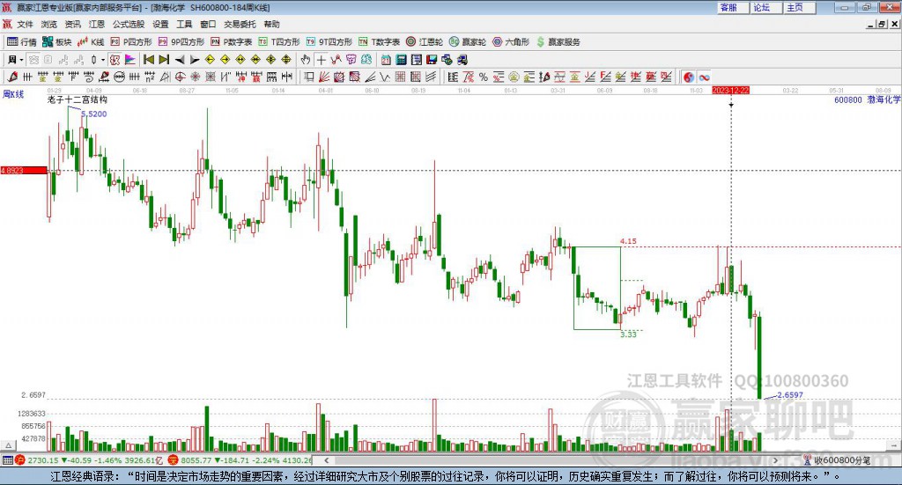This screenshot has height=485, width=902.
Task: Click the red 4.8923 price marker
Action: pos(24,171)
